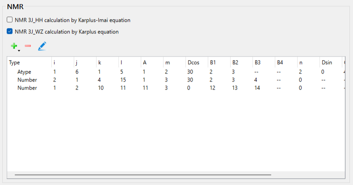Click the m column header
353x185 pixels.
[167, 63]
